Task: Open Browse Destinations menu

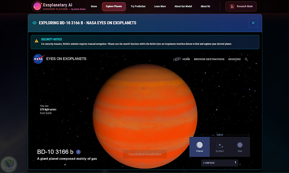Action: (x=209, y=59)
